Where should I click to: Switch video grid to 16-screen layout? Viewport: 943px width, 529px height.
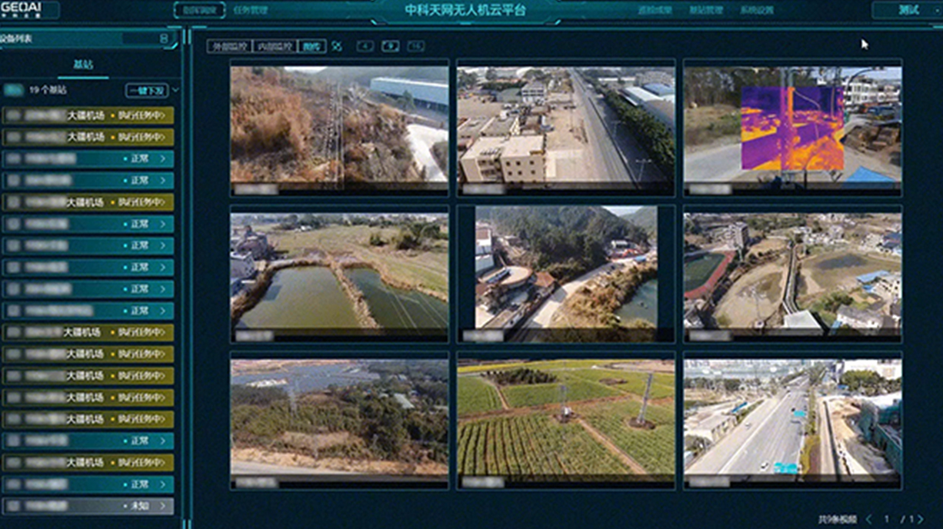[x=418, y=46]
